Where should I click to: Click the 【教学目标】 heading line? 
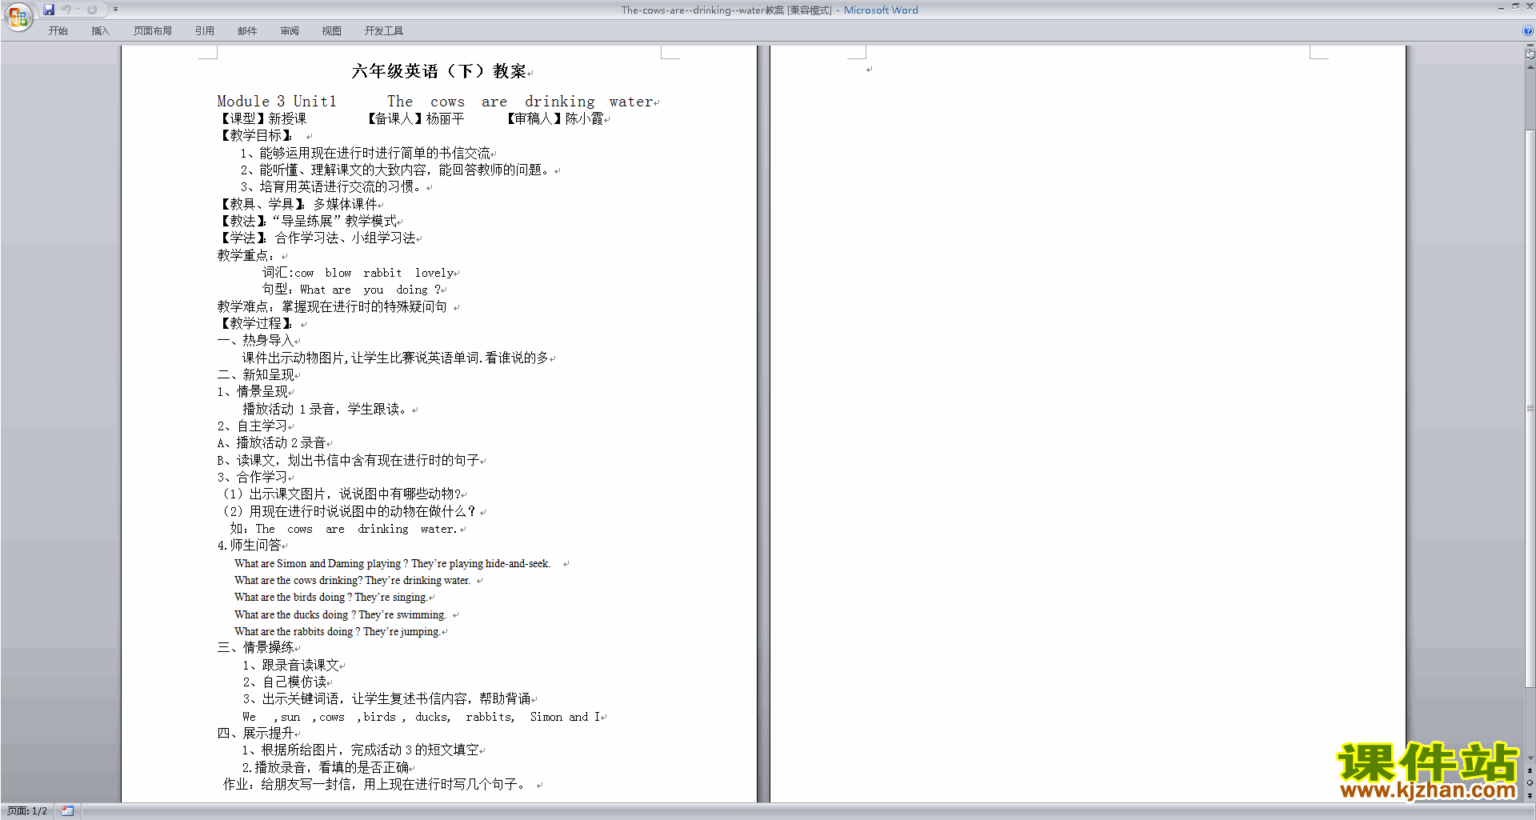click(x=256, y=135)
